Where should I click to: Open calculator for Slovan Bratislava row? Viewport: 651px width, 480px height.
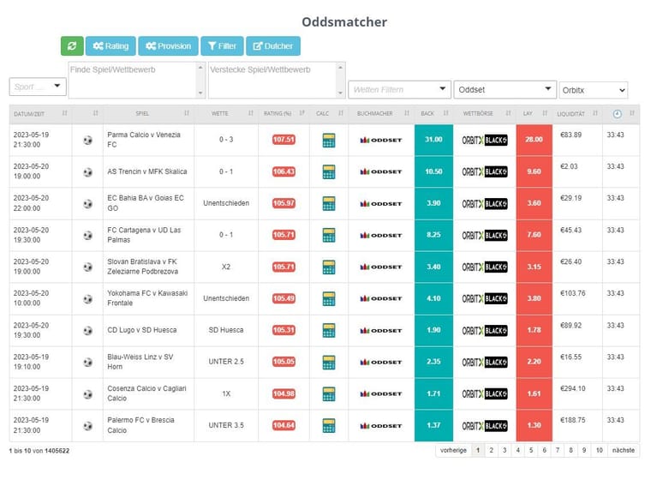(329, 267)
